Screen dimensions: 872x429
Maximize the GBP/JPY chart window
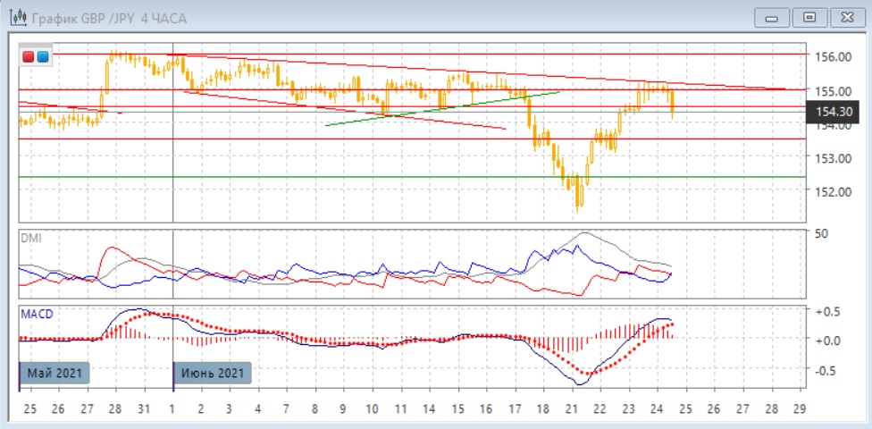809,17
